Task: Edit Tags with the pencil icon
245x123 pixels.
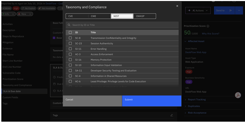Action: coord(172,115)
